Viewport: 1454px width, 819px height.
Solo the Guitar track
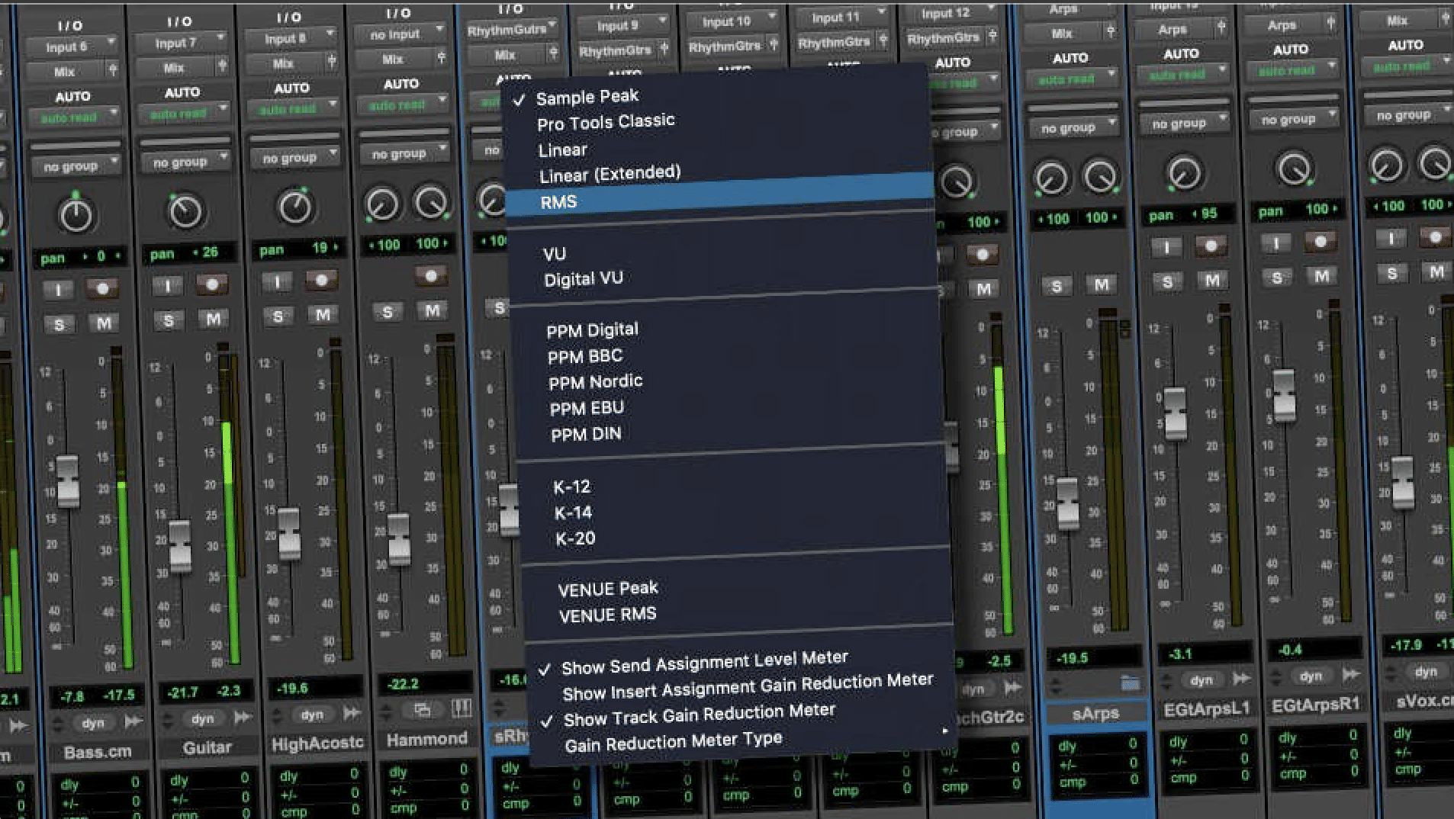[x=169, y=320]
